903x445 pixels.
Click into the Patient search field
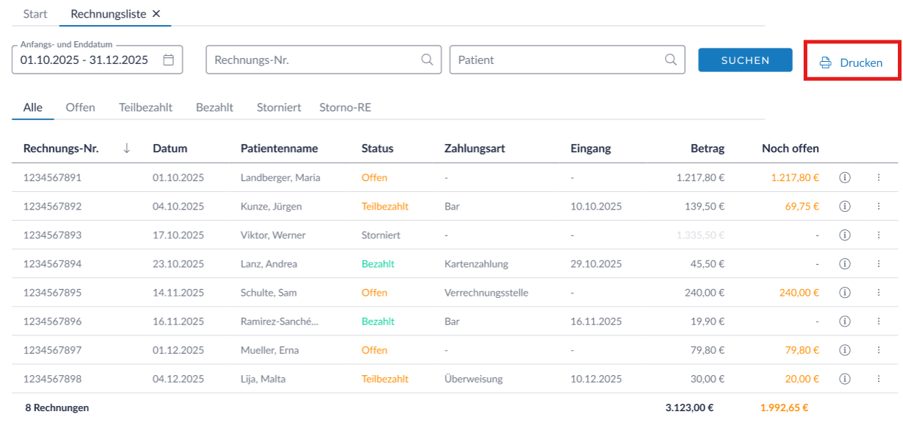pyautogui.click(x=556, y=60)
